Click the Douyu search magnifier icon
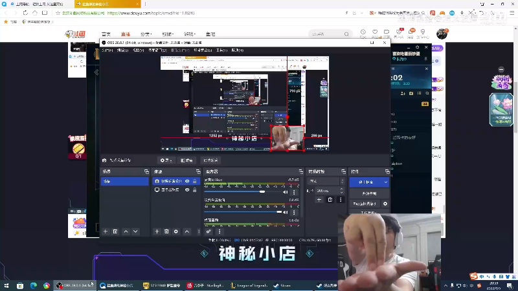 click(346, 34)
